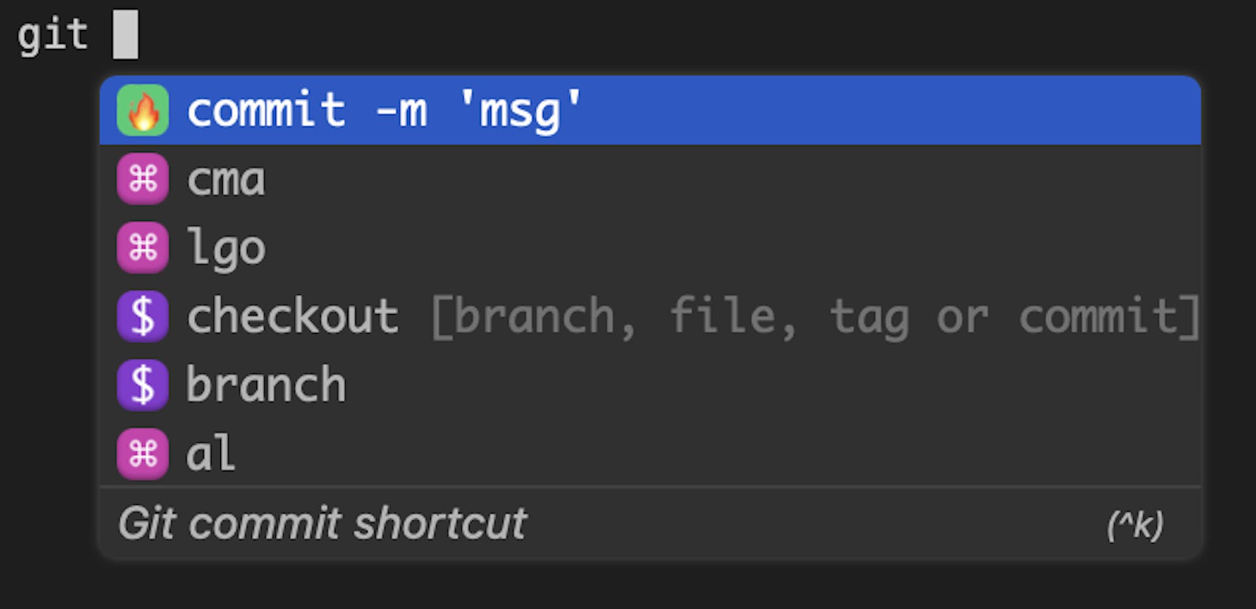The image size is (1256, 609).
Task: Select the commit -m 'msg' suggestion
Action: point(650,110)
